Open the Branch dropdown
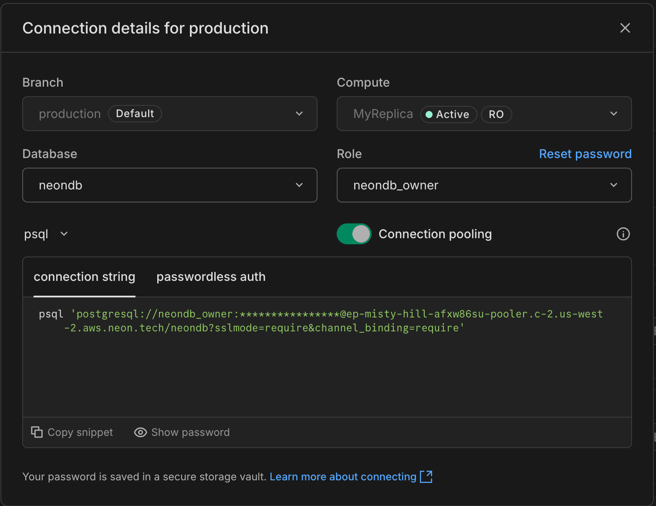 [299, 114]
